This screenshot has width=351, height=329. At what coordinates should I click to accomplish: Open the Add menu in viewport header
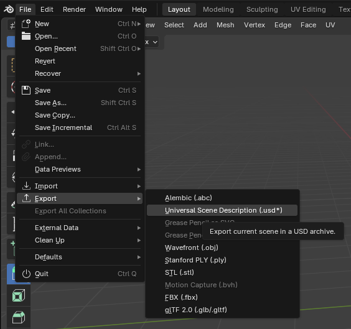200,25
